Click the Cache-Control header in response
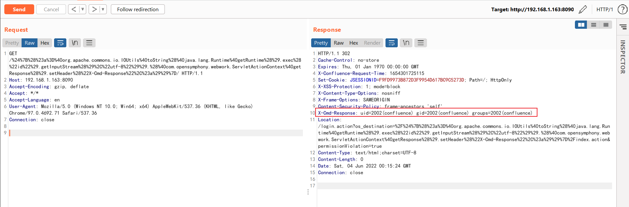 (348, 60)
